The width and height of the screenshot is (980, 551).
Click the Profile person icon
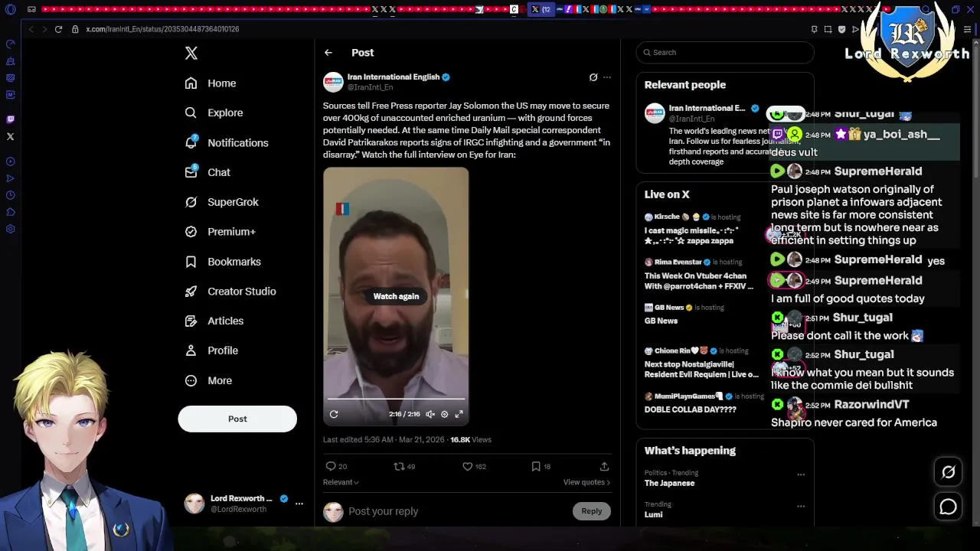191,350
